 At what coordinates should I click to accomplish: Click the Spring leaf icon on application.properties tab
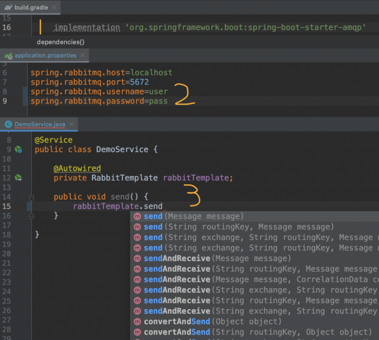pos(8,56)
